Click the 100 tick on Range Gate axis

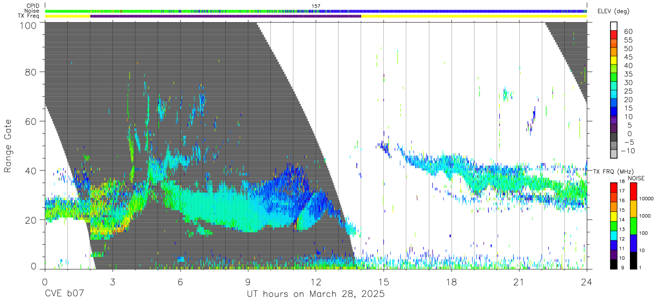point(28,25)
